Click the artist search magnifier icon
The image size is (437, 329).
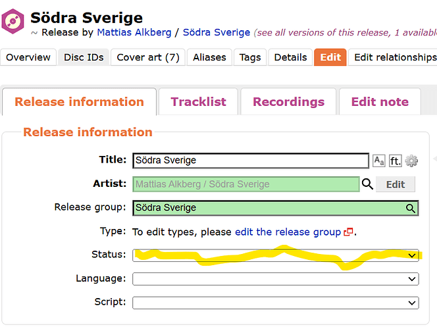coord(368,184)
